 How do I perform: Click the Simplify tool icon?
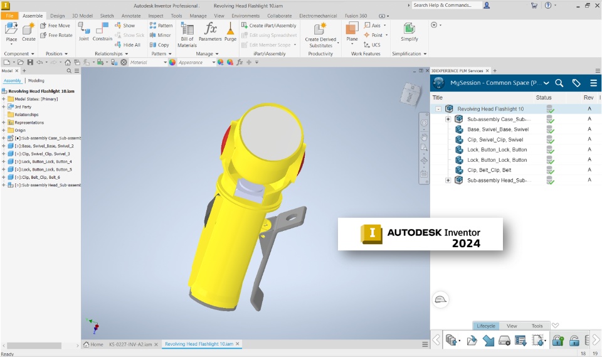pos(409,28)
